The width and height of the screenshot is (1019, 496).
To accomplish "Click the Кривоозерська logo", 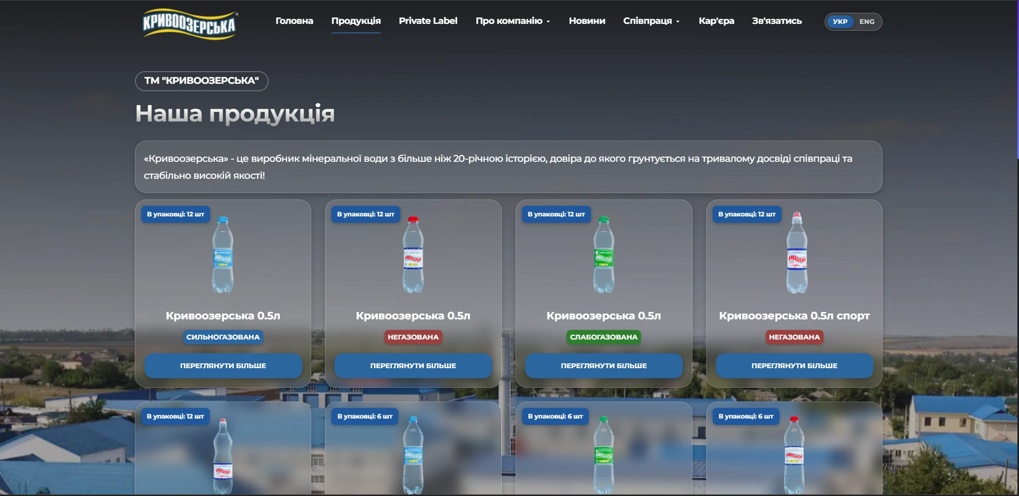I will coord(190,24).
